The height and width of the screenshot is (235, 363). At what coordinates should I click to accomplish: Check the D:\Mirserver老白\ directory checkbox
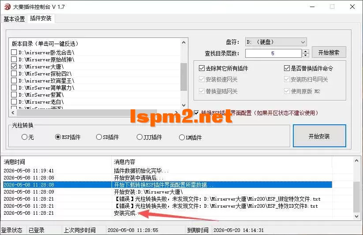(x=14, y=102)
